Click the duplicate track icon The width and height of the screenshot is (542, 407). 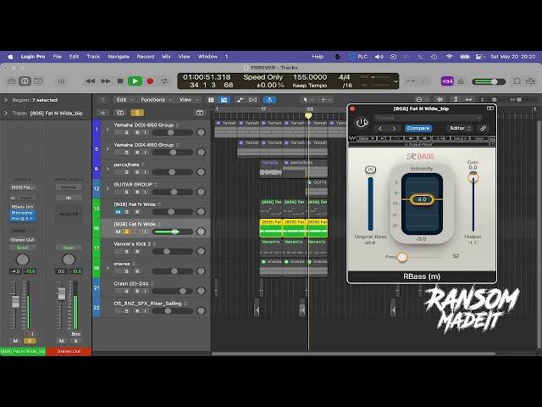pyautogui.click(x=120, y=113)
